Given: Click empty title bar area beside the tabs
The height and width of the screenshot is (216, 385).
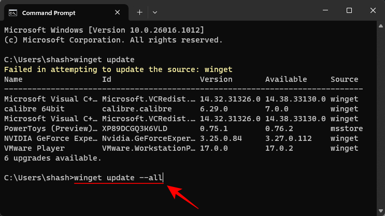Looking at the screenshot, I should click(x=233, y=11).
